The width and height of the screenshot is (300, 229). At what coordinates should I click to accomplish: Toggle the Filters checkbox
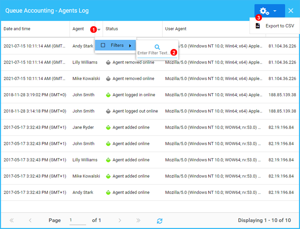tap(103, 45)
